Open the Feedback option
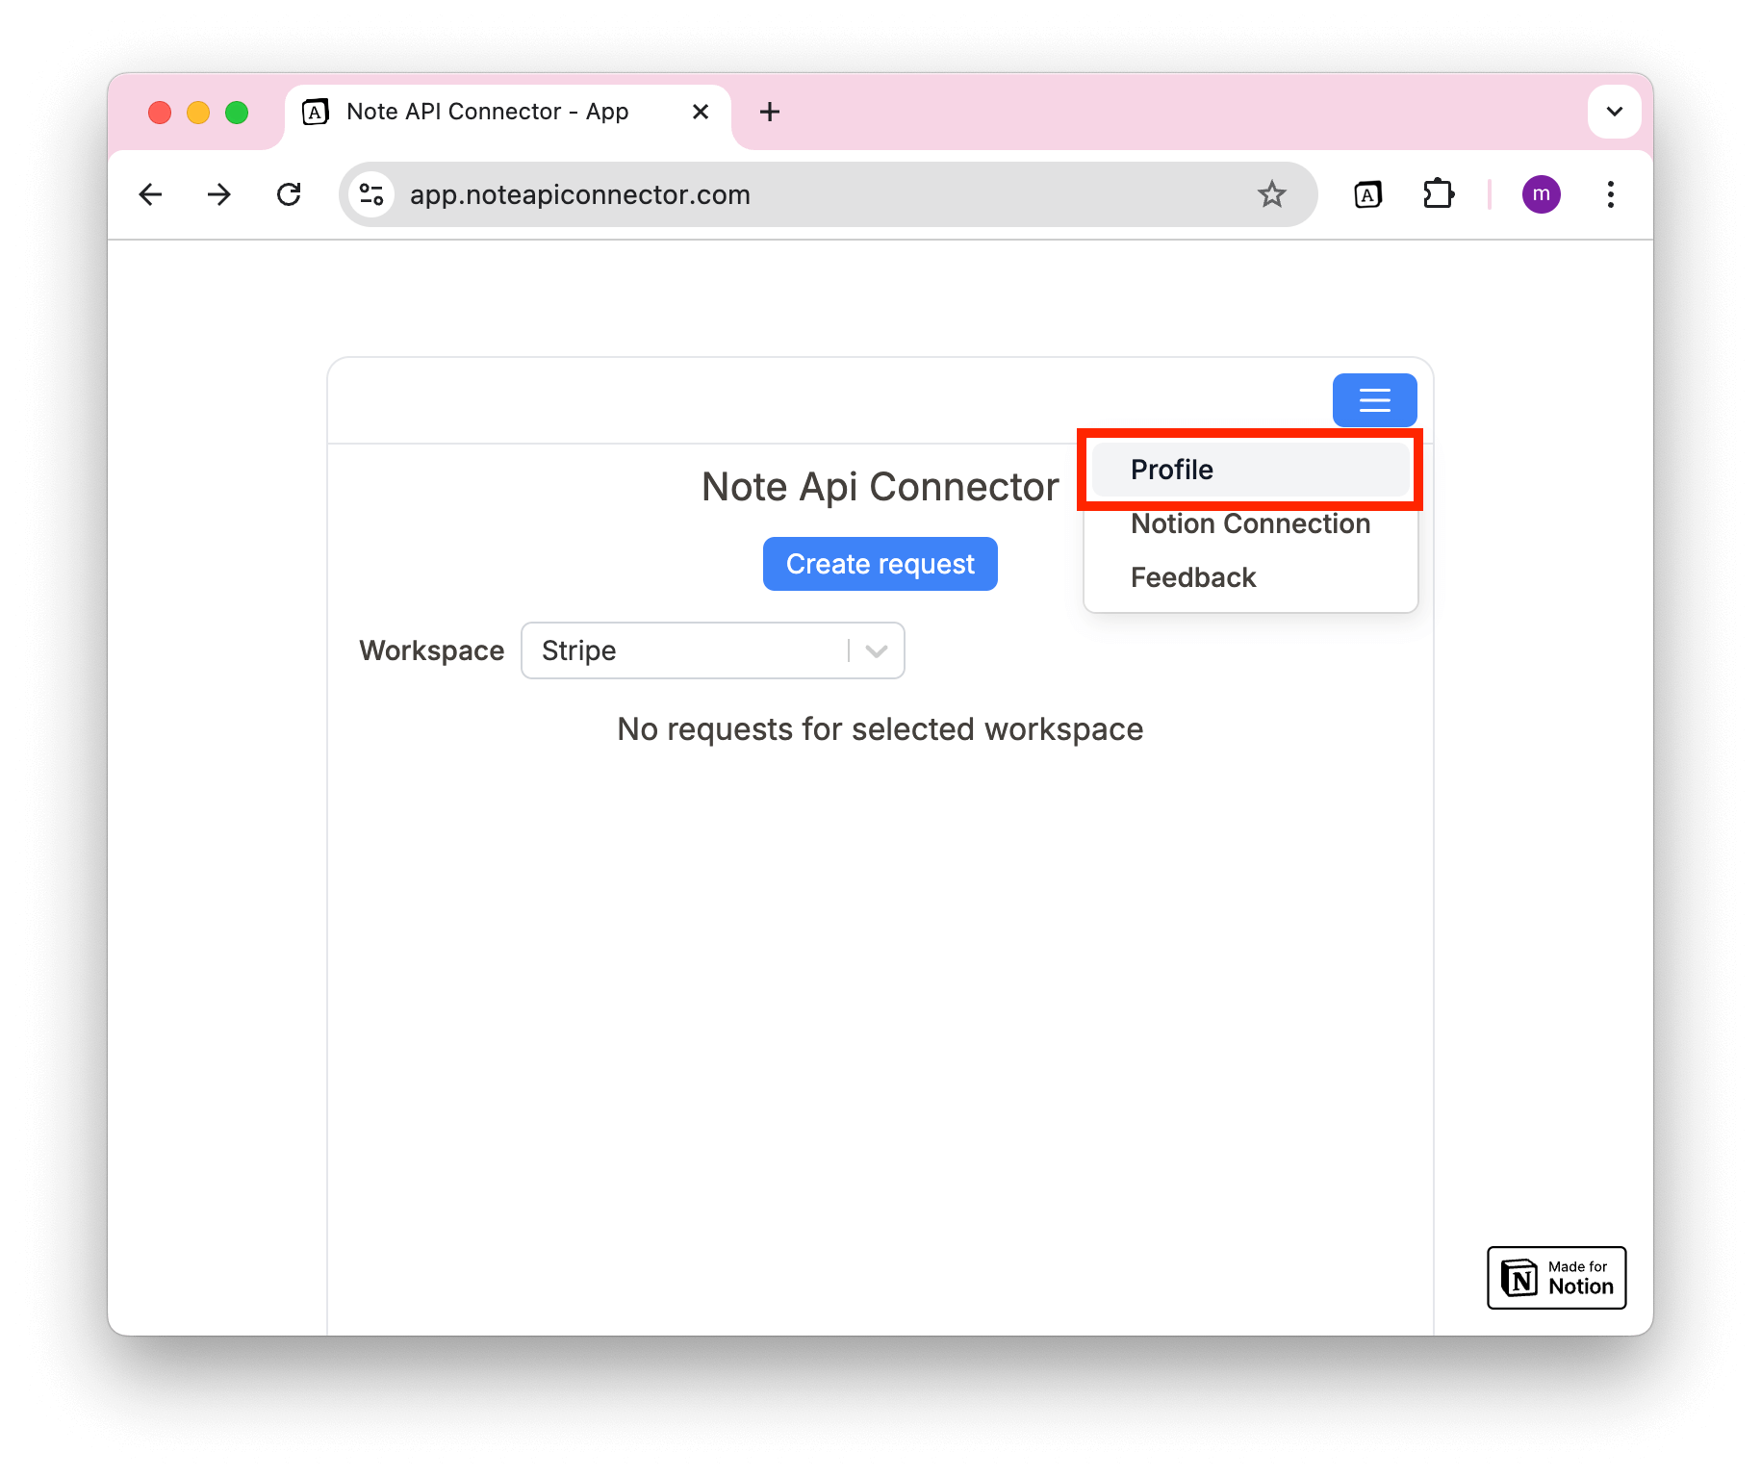Screen dimensions: 1761x1478 [x=1193, y=576]
